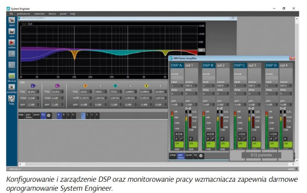Select the blue low shelf filter marker

(33, 86)
